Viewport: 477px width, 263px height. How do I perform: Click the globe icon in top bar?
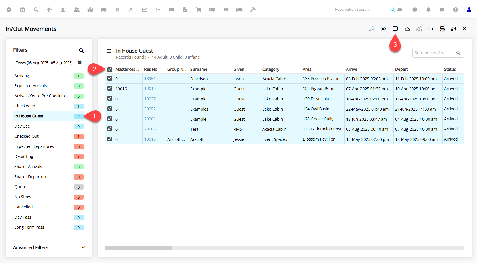point(415,10)
